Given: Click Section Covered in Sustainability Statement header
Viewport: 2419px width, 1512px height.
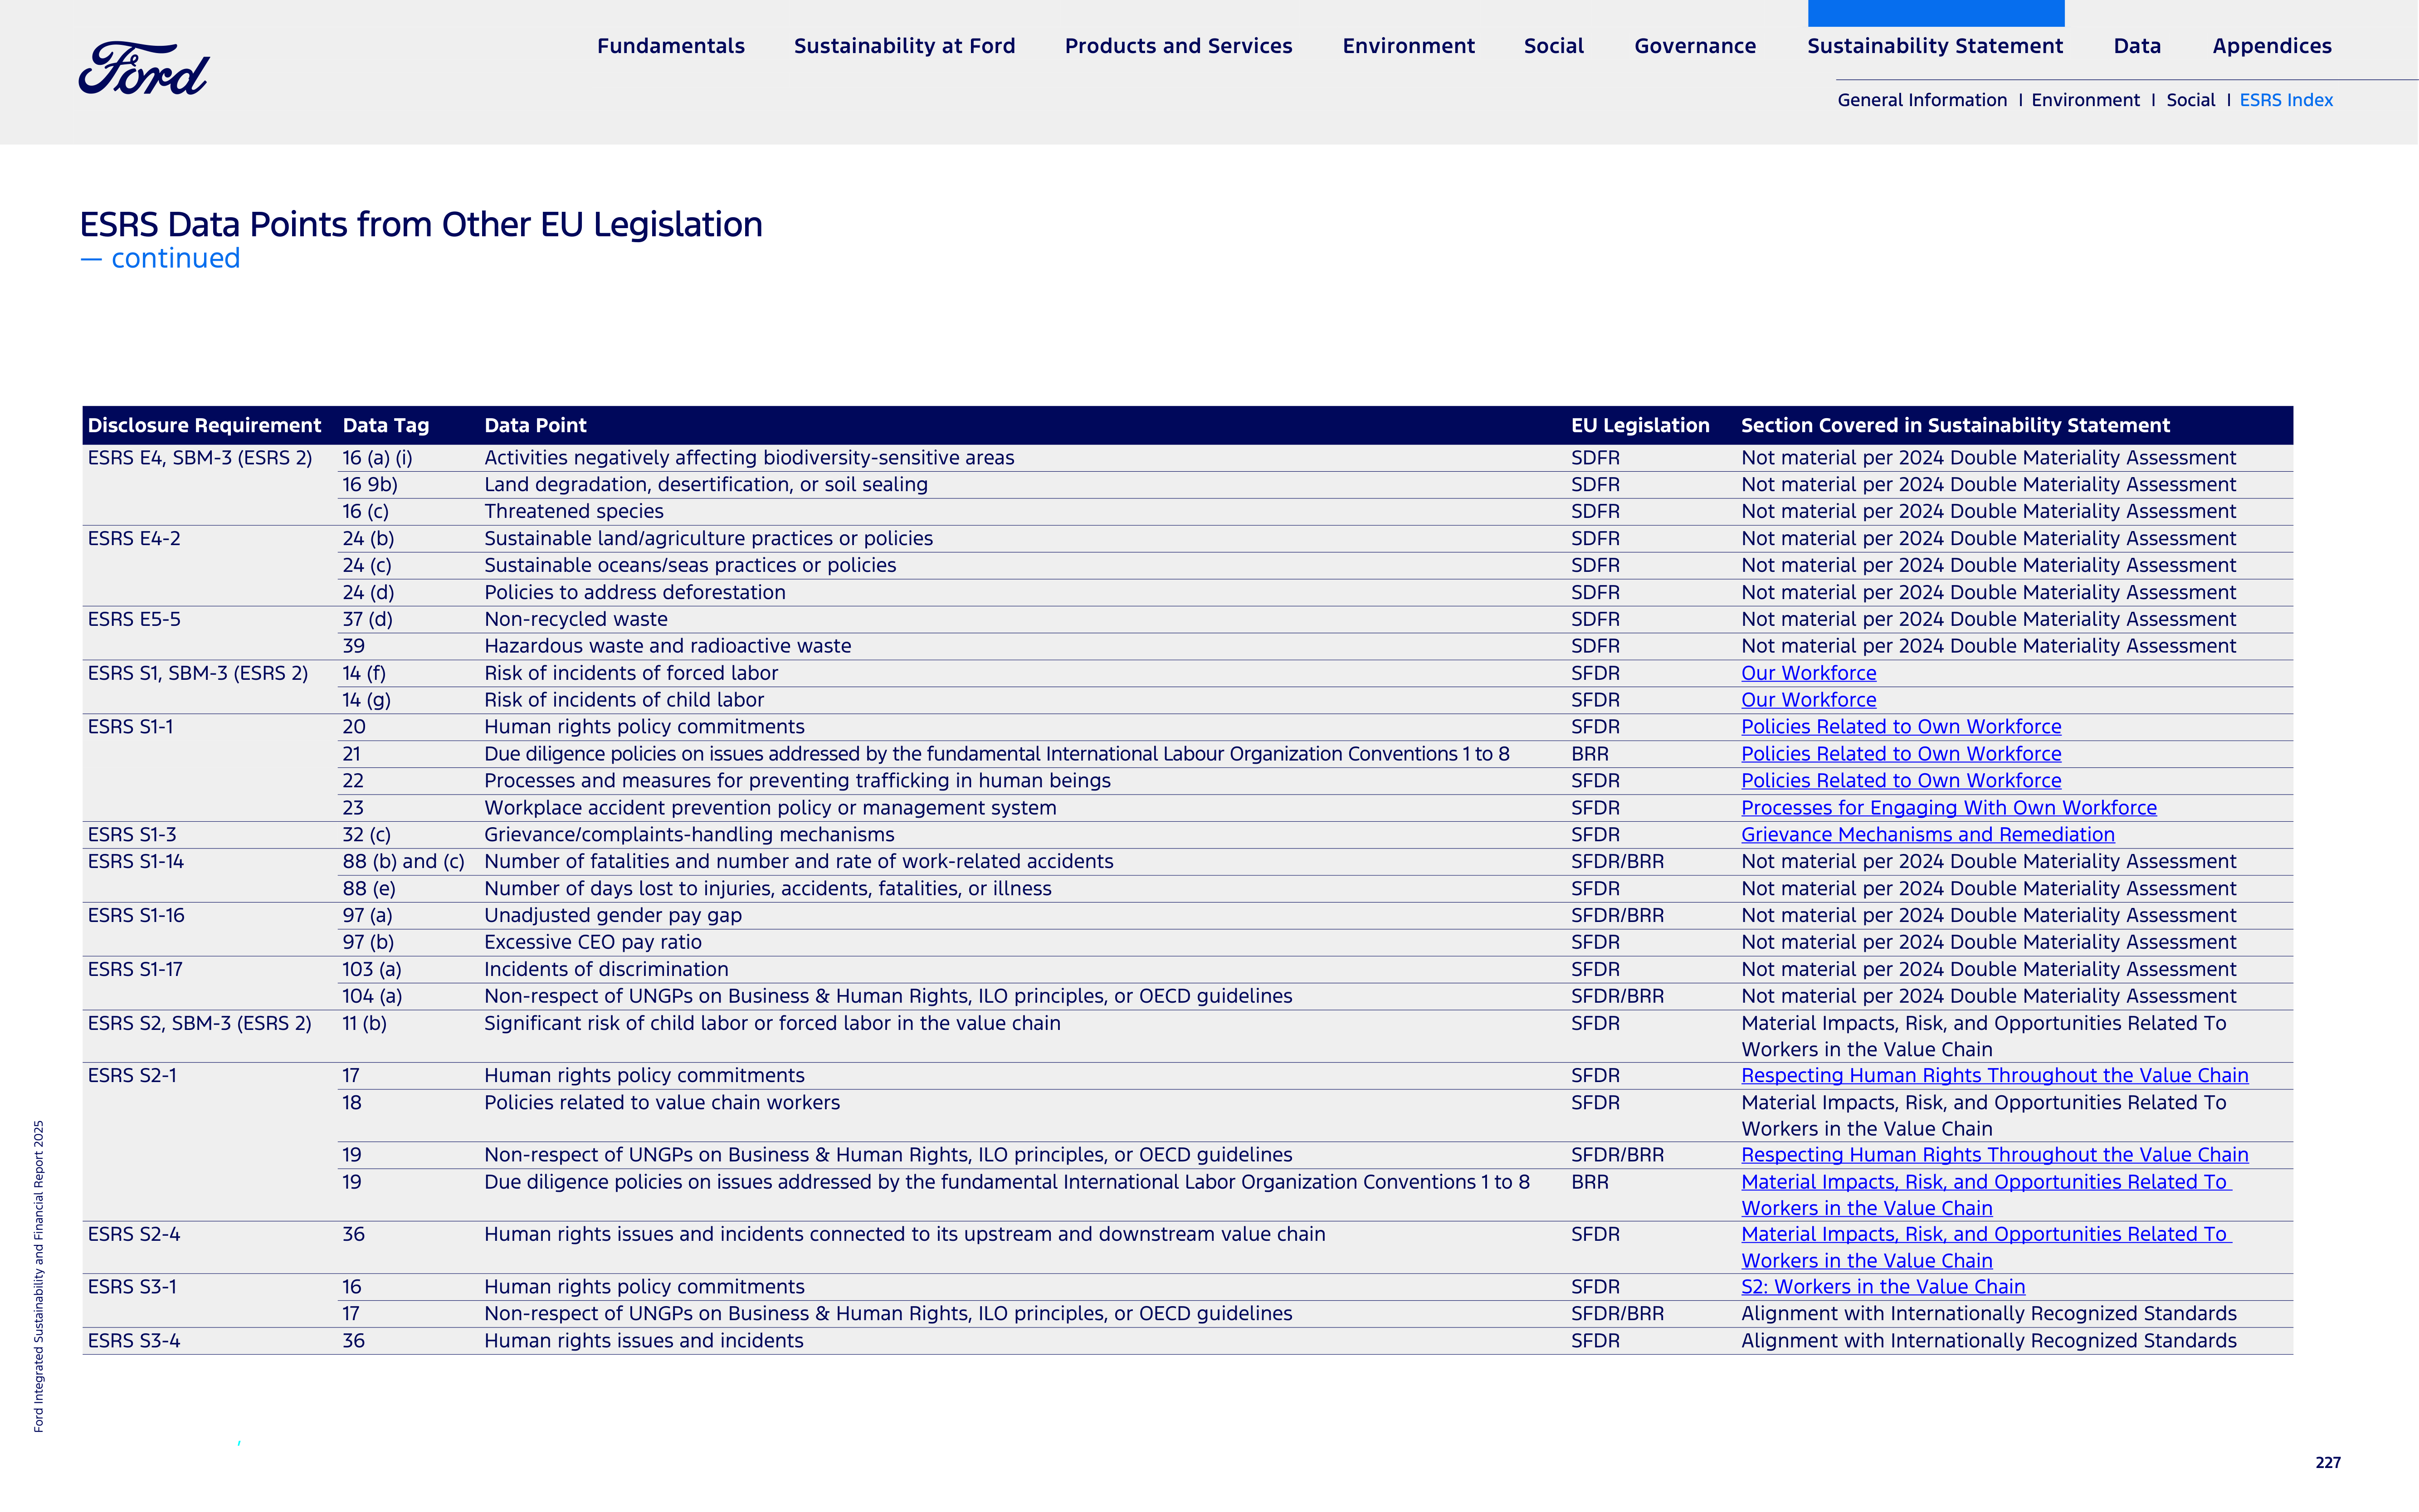Looking at the screenshot, I should (x=1955, y=425).
